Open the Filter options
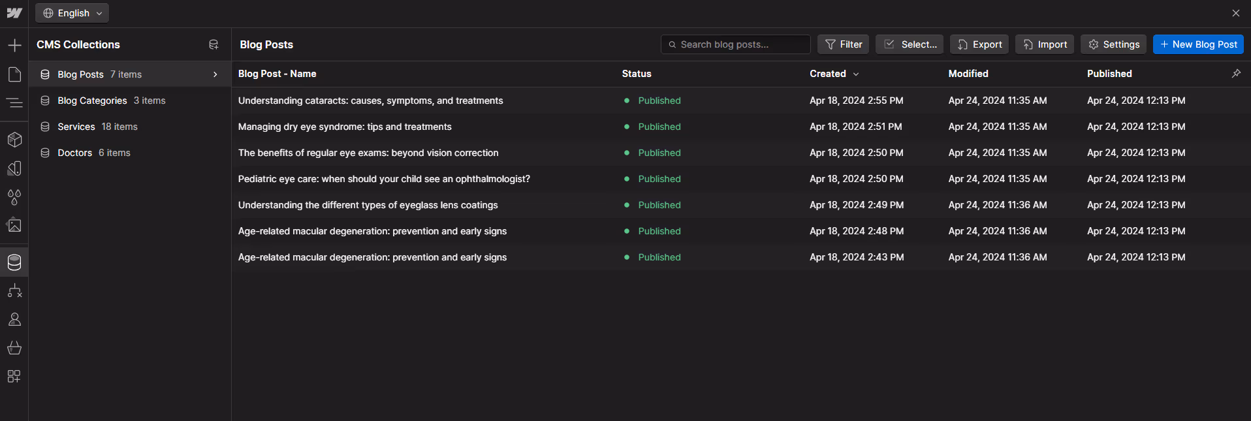This screenshot has width=1251, height=421. [x=844, y=44]
